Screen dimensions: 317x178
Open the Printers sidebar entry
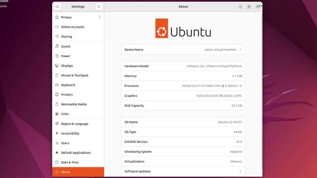[x=78, y=94]
